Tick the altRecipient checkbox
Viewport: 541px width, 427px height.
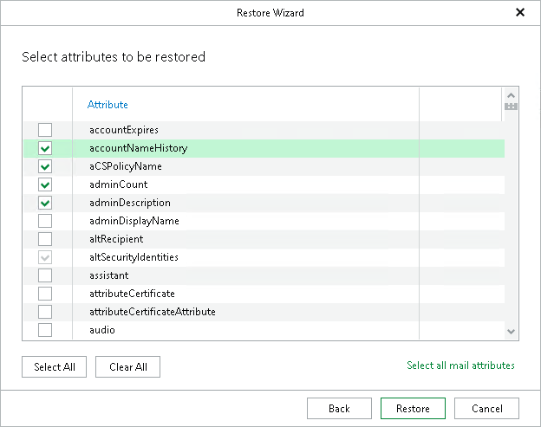pyautogui.click(x=45, y=239)
